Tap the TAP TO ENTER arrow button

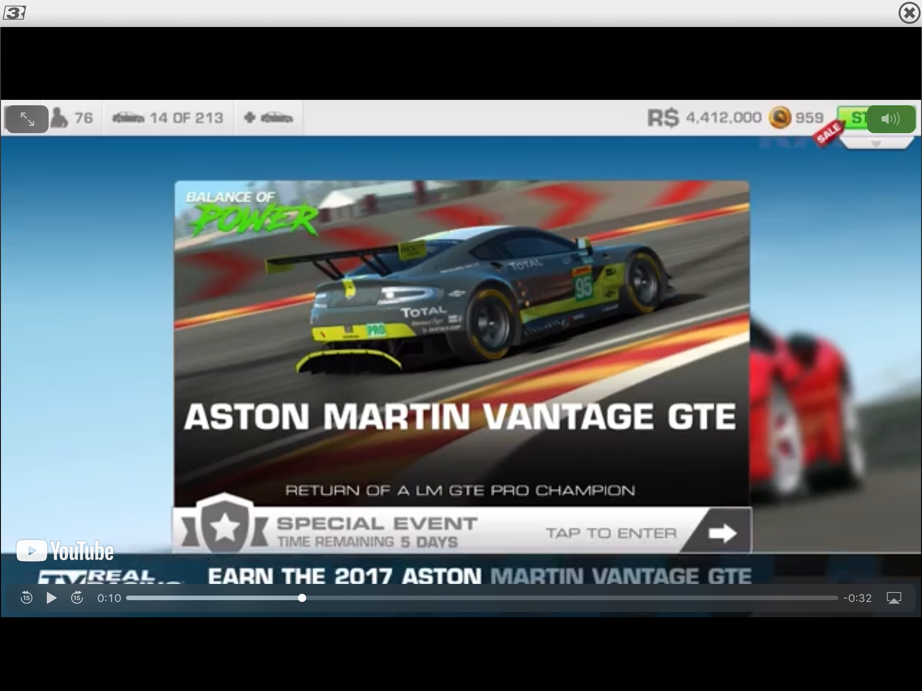click(722, 534)
